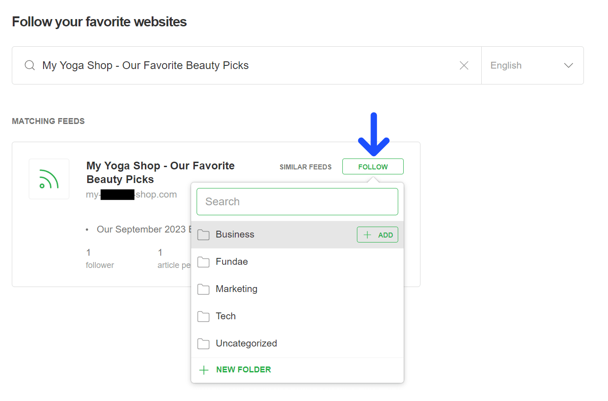Open the English language dropdown
This screenshot has height=401, width=608.
point(532,65)
